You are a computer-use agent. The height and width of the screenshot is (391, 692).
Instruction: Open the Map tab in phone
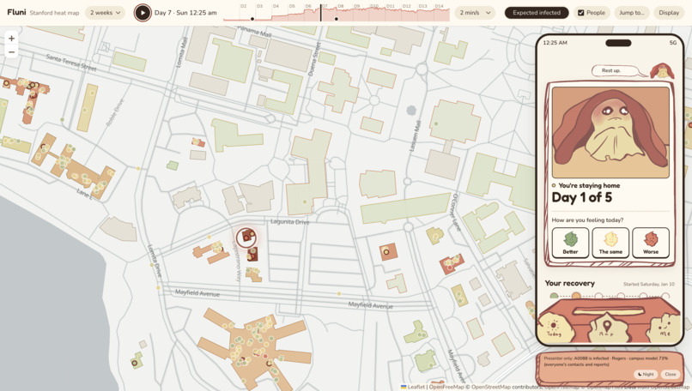607,328
